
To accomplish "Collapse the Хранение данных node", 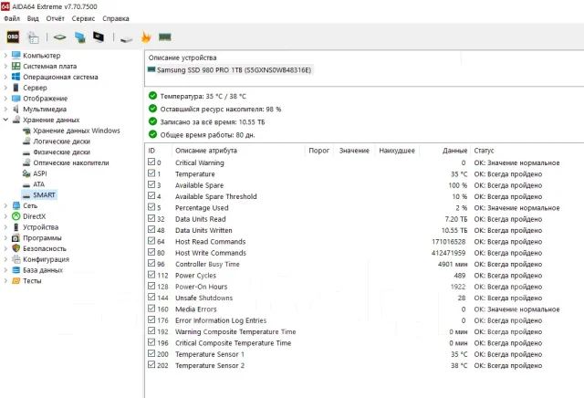I will coord(5,120).
